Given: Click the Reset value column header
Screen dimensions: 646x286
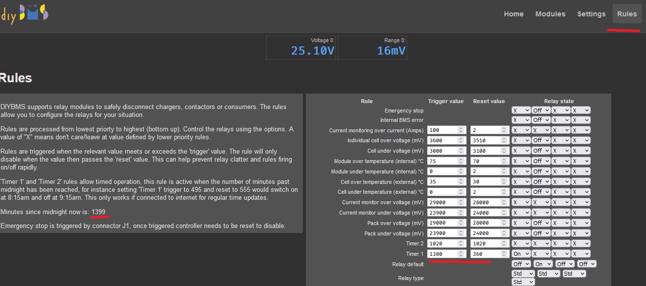Looking at the screenshot, I should pyautogui.click(x=489, y=101).
